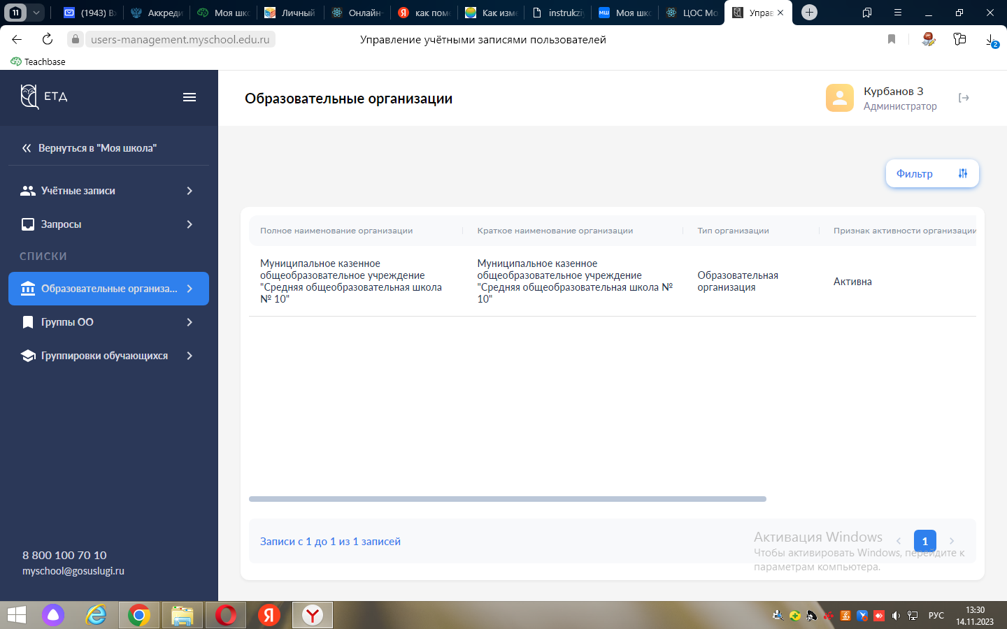
Task: Switch to the Аккреди tab
Action: (x=157, y=13)
